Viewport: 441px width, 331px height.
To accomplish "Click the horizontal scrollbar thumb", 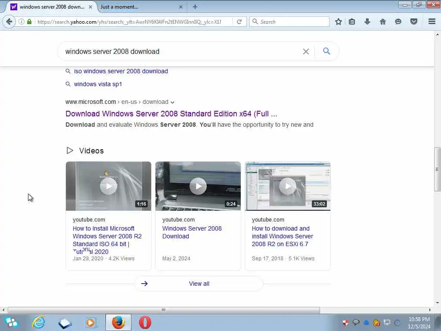I will coord(164,310).
